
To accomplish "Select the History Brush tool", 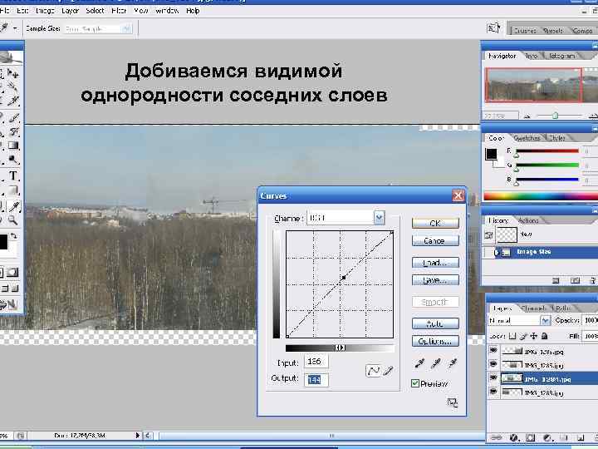I will click(x=13, y=132).
